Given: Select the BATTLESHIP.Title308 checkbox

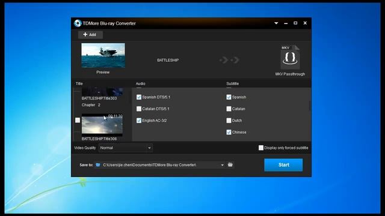Looking at the screenshot, I should coord(78,120).
